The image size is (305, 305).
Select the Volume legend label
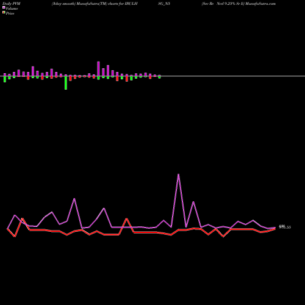coord(12,9)
